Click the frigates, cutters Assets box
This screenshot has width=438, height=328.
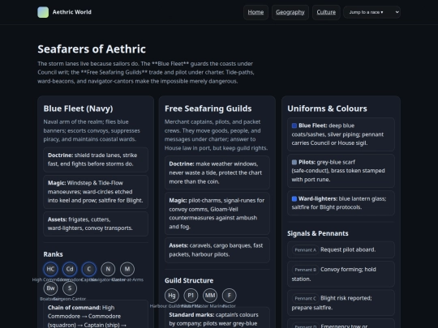[x=96, y=224]
